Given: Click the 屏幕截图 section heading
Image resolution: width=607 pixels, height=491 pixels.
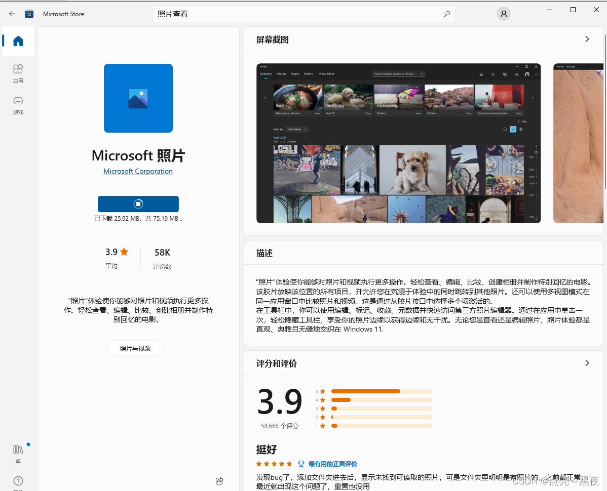Looking at the screenshot, I should (273, 39).
